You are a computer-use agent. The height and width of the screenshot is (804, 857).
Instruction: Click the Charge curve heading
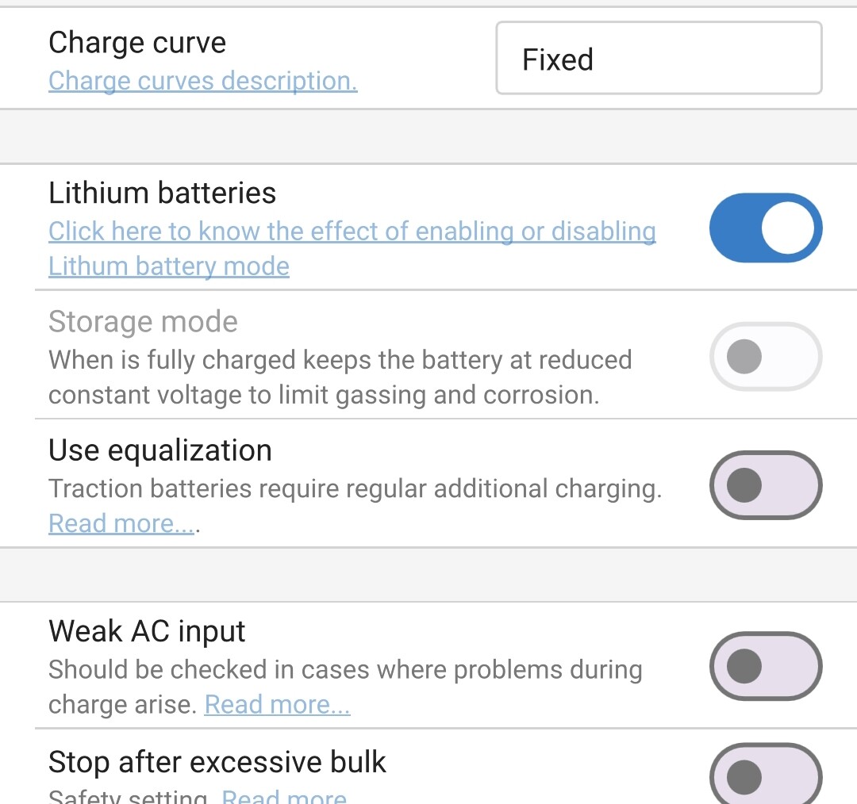point(137,43)
